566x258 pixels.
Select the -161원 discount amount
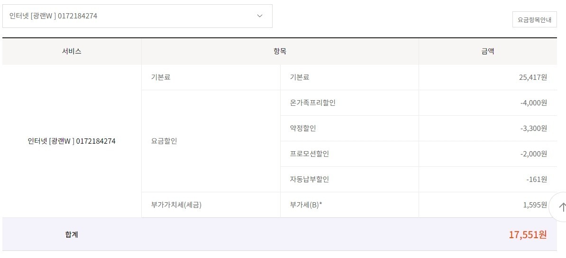coord(537,179)
